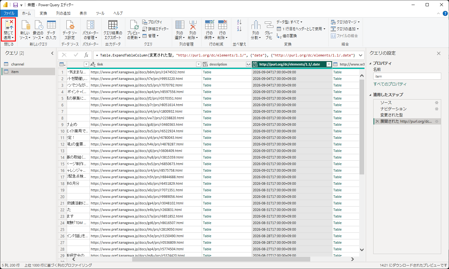Viewport: 449px width, 269px height.
Task: Open the クエリのマージ dropdown
Action: click(345, 22)
